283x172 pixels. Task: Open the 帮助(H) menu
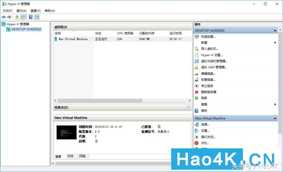[50, 11]
